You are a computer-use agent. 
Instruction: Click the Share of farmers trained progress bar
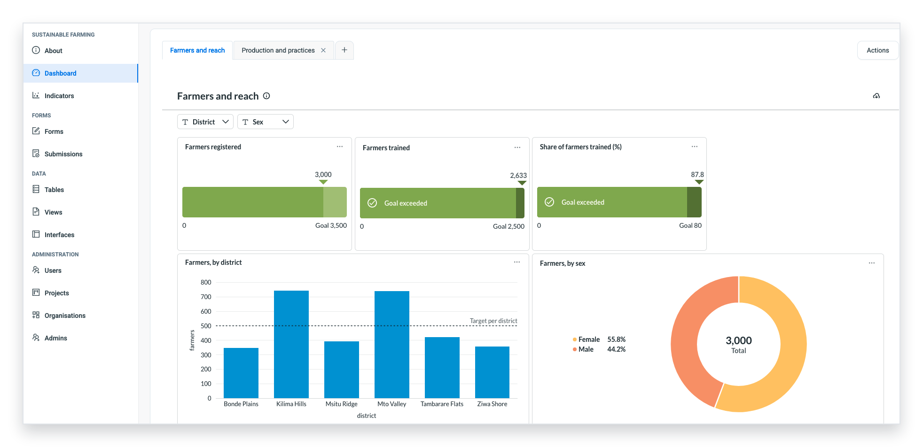coord(619,202)
